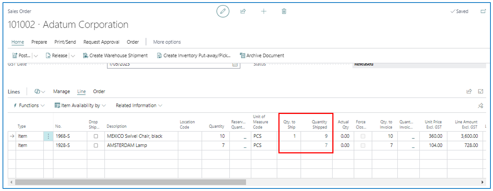This screenshot has height=191, width=493.
Task: Toggle Drop Shipment checkbox for MEXICO Swivel Chair
Action: click(x=96, y=136)
